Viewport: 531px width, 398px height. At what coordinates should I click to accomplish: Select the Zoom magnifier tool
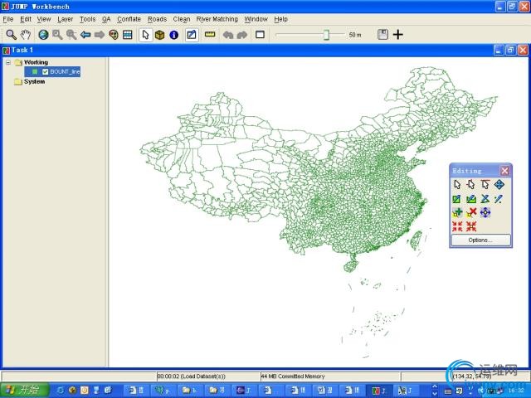(11, 35)
